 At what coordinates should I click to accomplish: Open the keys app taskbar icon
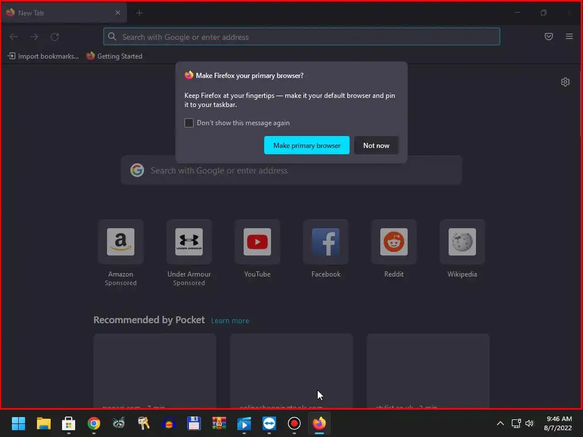click(x=144, y=423)
